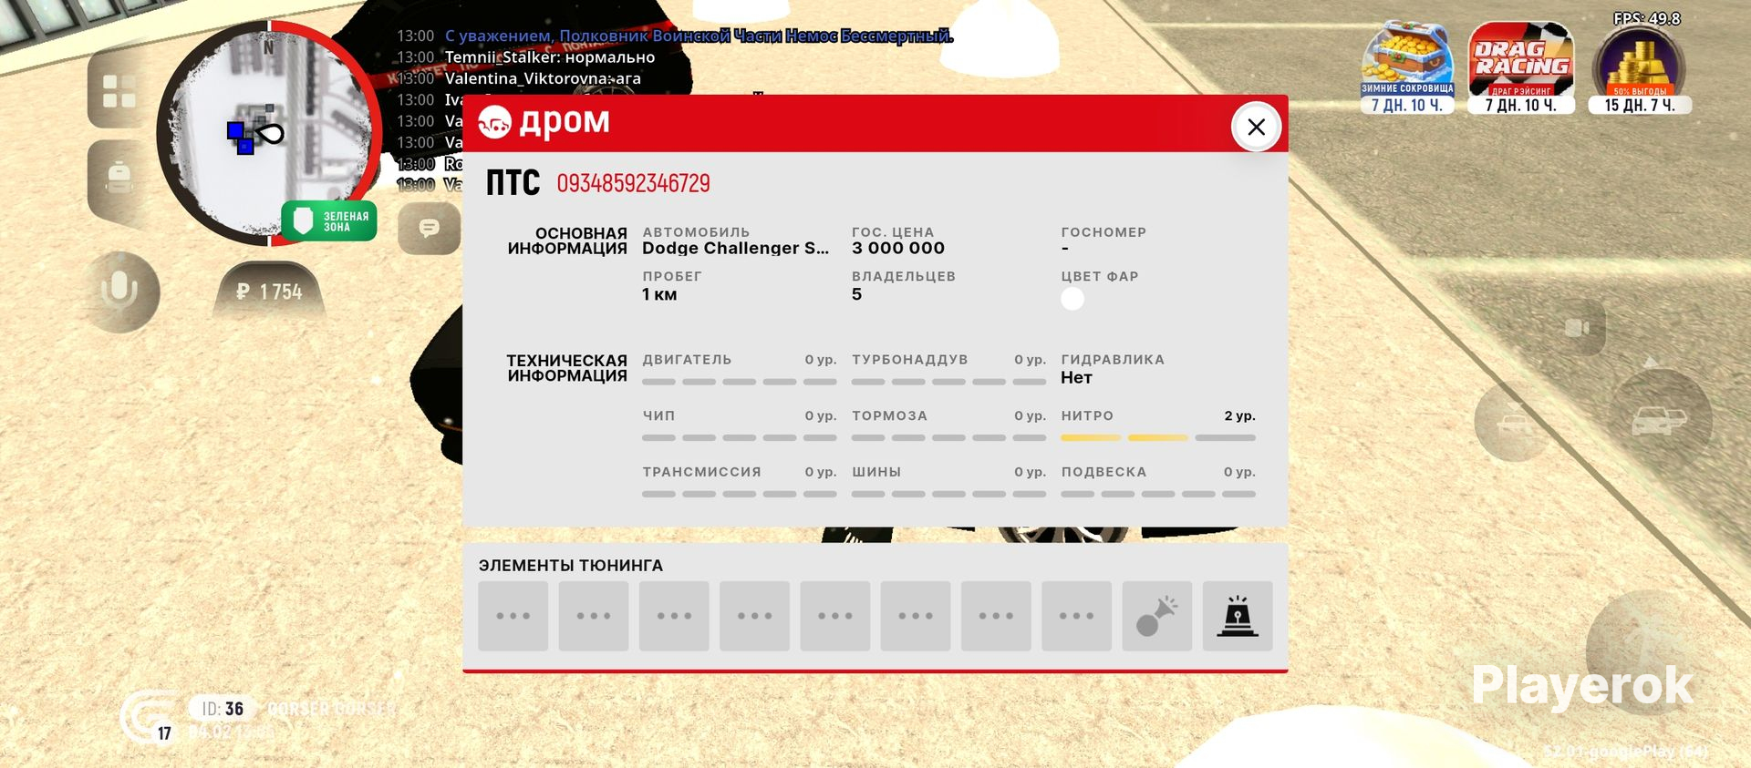Click the Цвет фар label
1751x768 pixels.
point(1100,276)
